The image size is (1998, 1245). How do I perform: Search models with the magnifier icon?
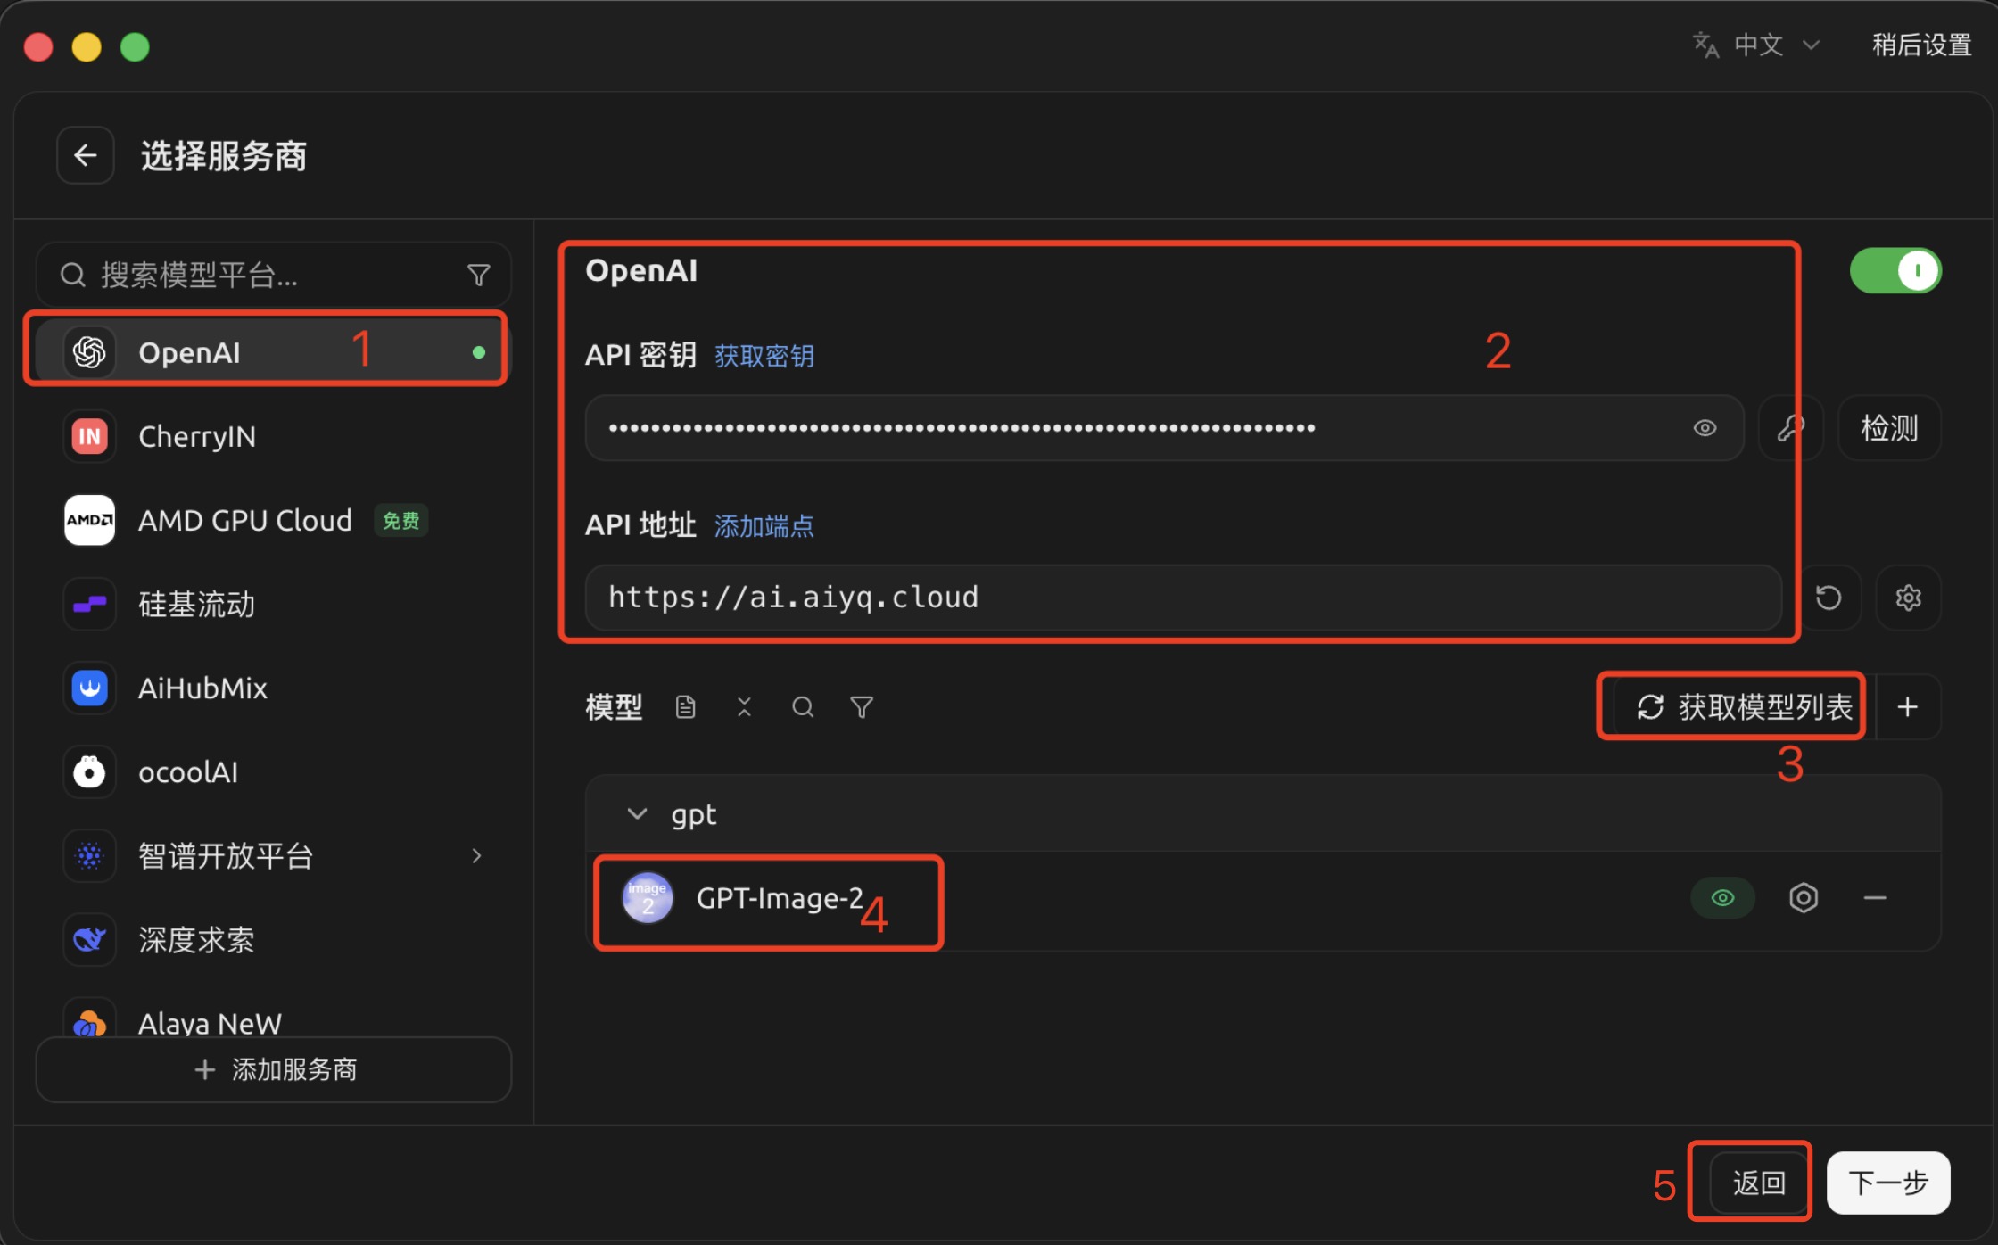point(803,707)
